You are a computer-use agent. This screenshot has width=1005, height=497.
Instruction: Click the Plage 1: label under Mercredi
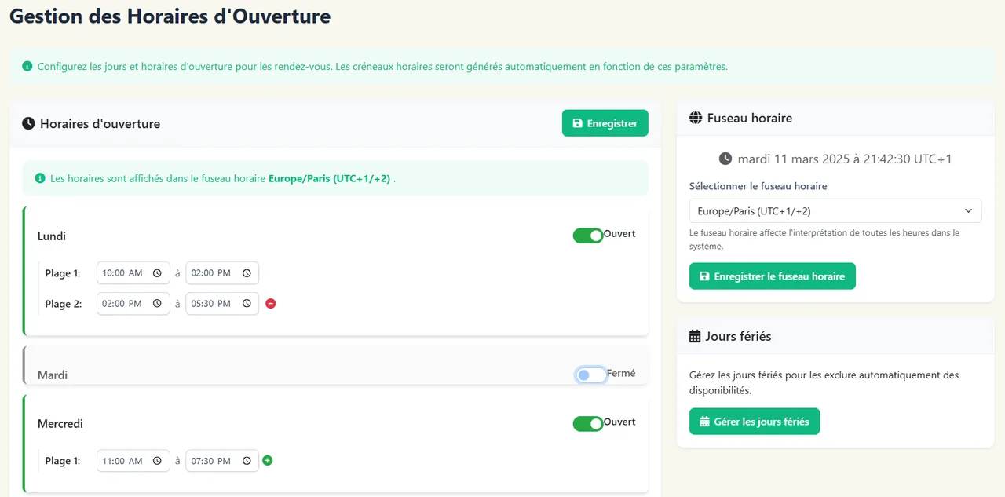tap(63, 461)
